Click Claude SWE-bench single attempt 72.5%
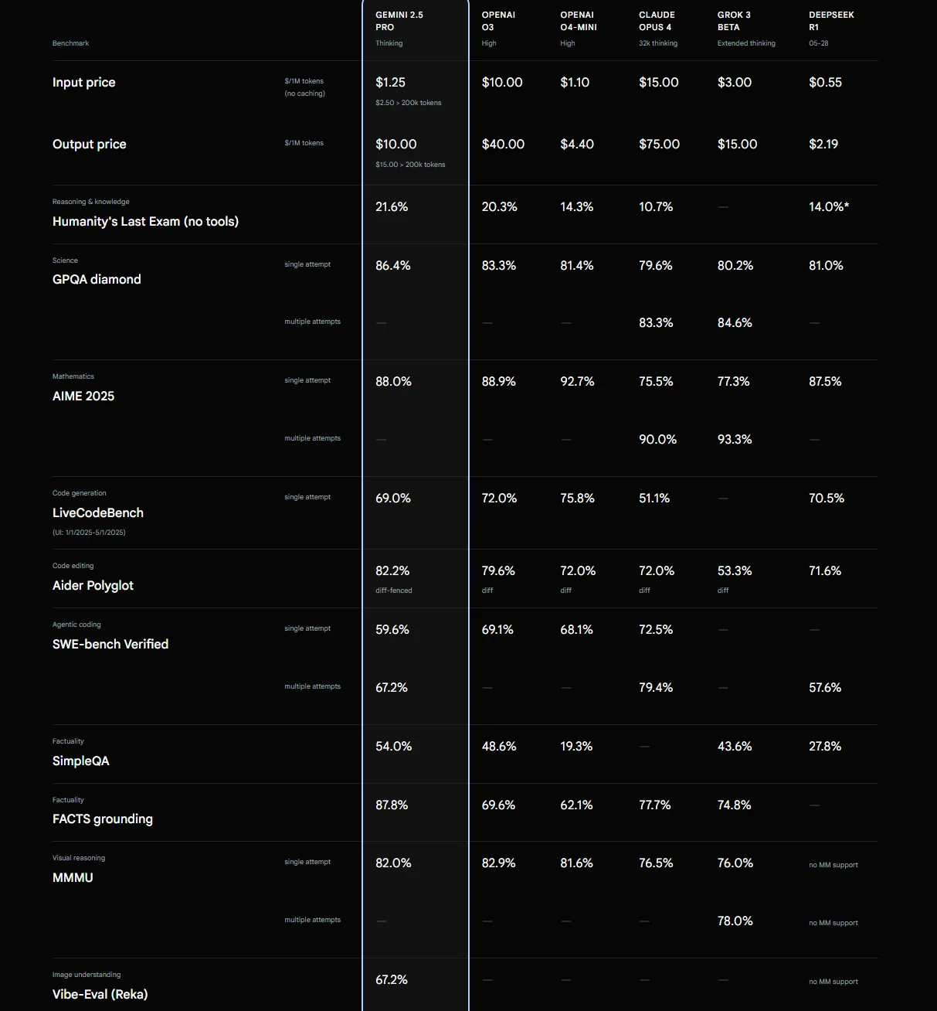The image size is (937, 1011). click(656, 629)
